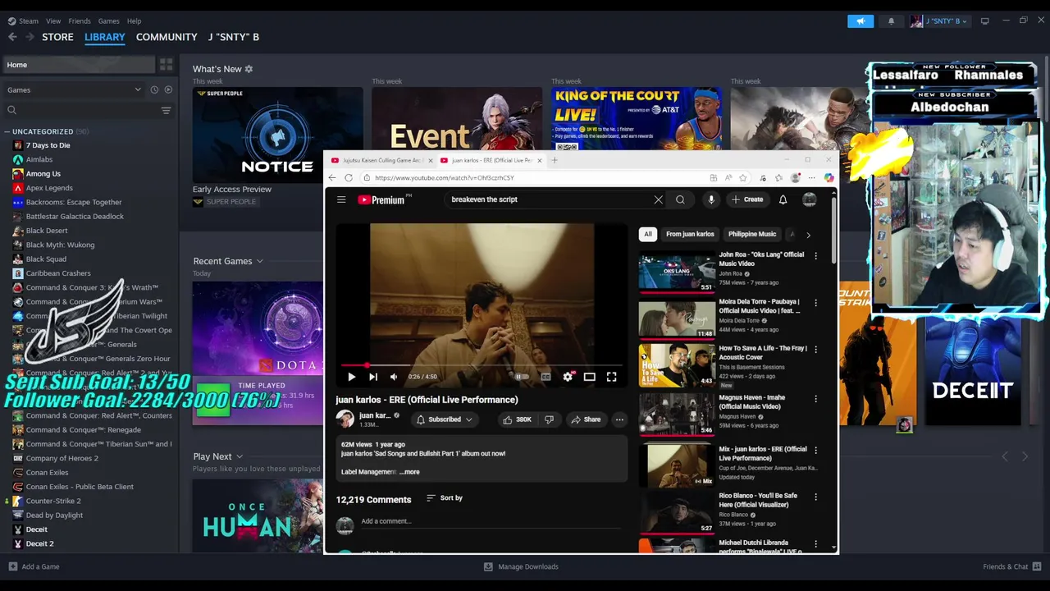Screen dimensions: 1050x591
Task: Expand video description with ...more
Action: [409, 472]
